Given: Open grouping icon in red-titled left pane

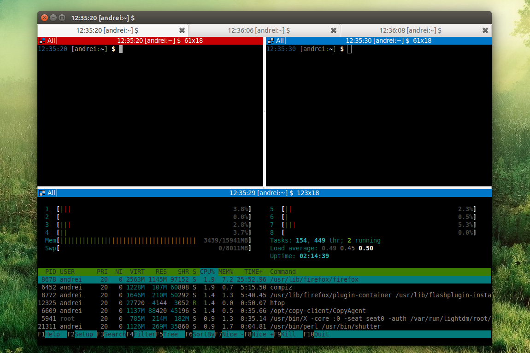Looking at the screenshot, I should pos(42,41).
